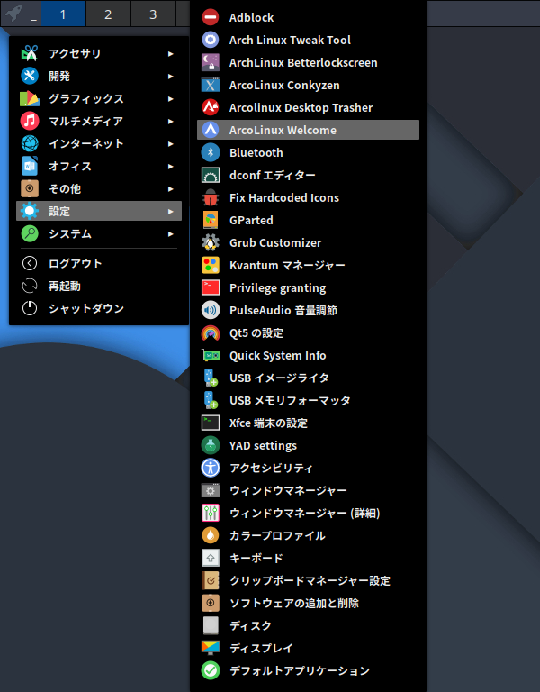Click the USB メモリフォーマッタ icon
Viewport: 540px width, 692px height.
pos(211,400)
